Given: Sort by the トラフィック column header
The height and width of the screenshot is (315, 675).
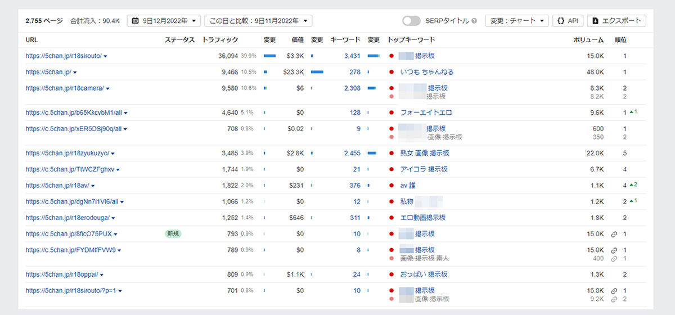Looking at the screenshot, I should point(219,40).
